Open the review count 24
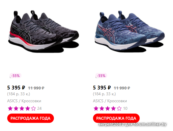Viewport: 173px width, 131px height. pos(39,108)
